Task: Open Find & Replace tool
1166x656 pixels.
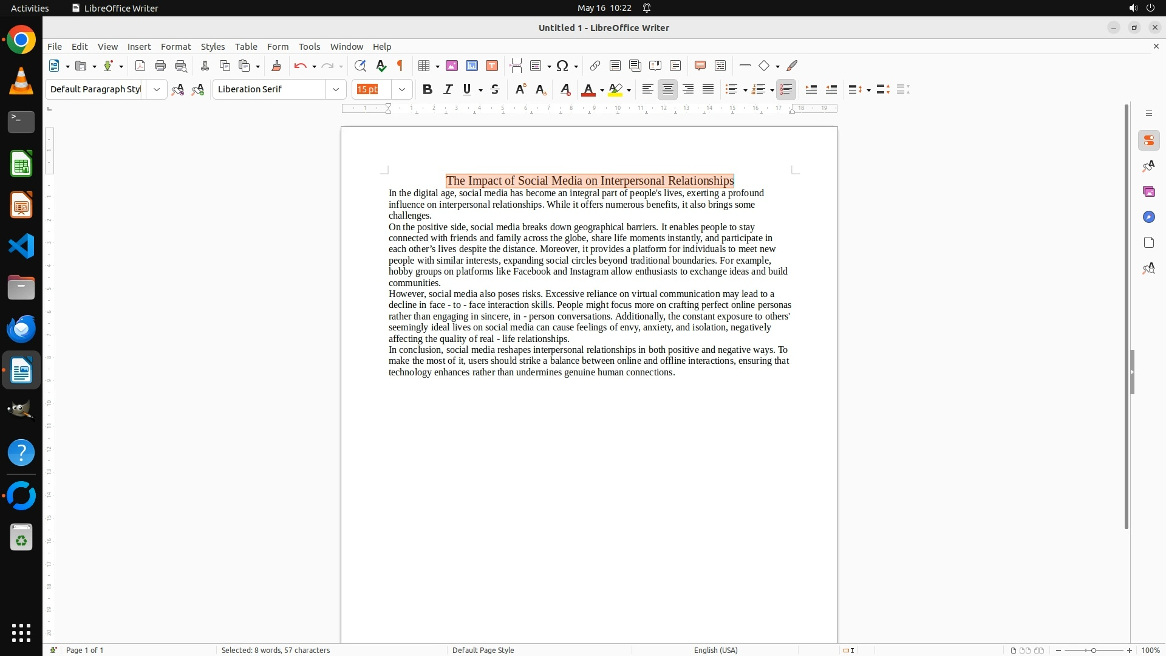Action: tap(360, 66)
